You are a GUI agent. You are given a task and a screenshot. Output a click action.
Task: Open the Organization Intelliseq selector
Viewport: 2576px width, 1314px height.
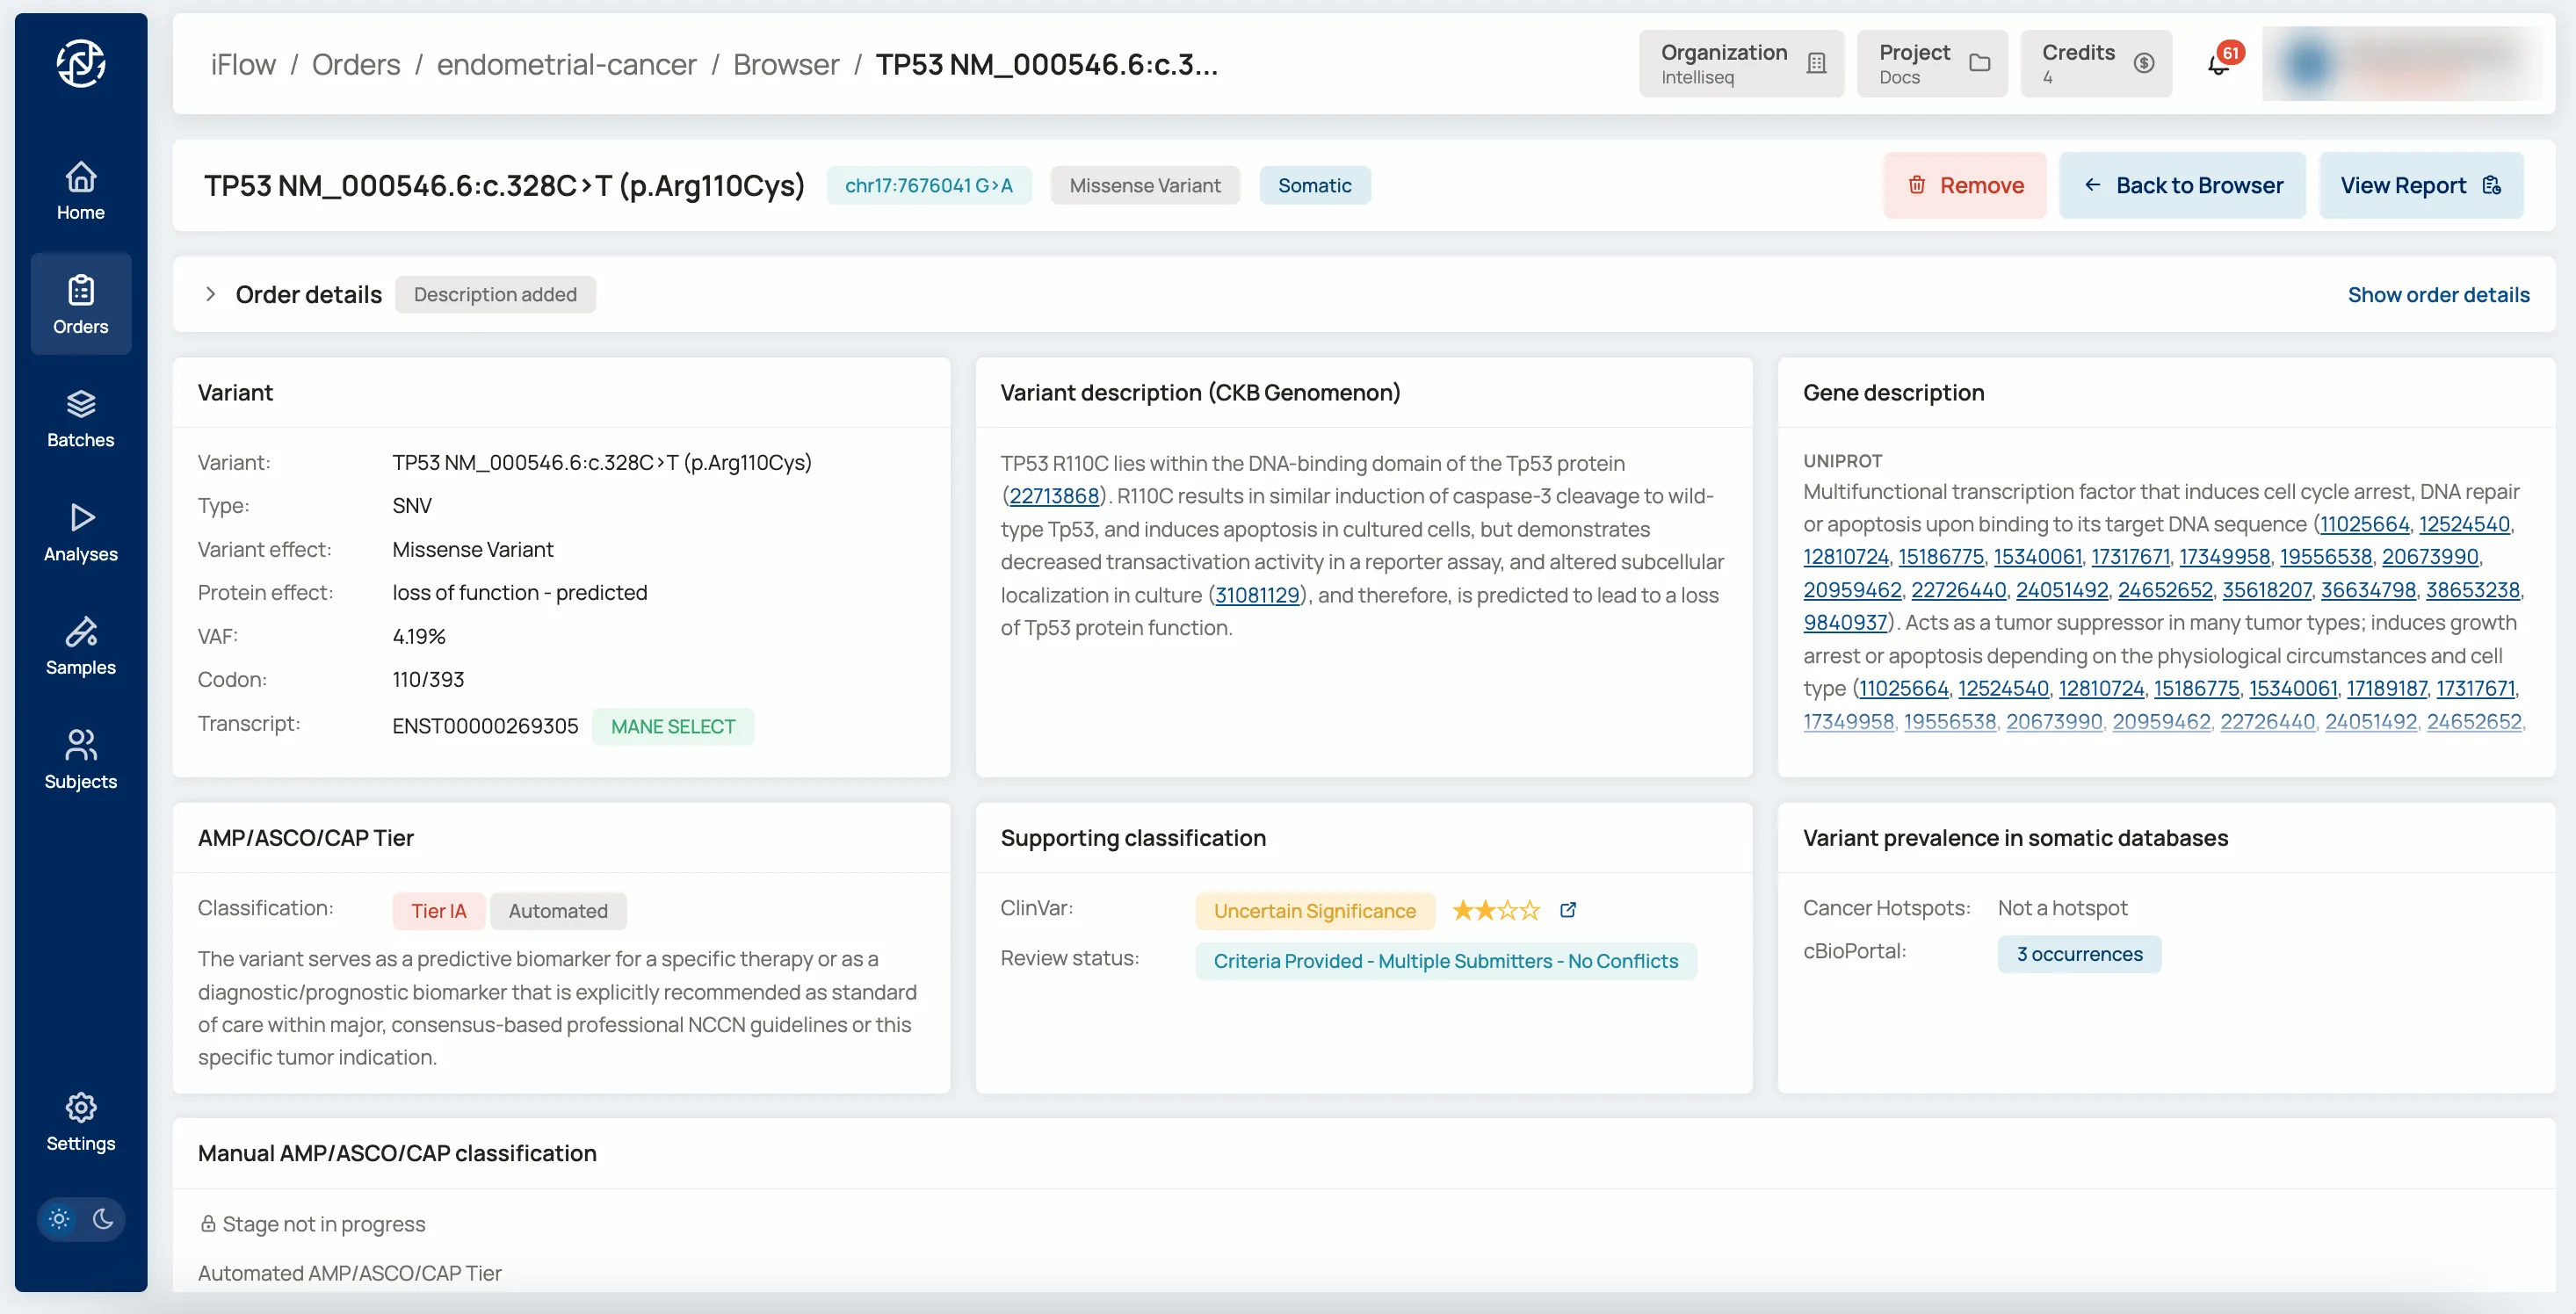(x=1741, y=64)
